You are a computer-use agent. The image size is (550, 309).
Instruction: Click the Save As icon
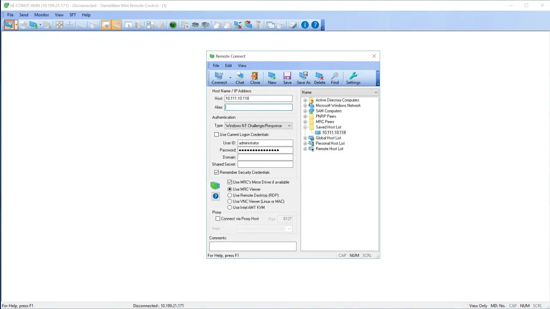click(303, 76)
